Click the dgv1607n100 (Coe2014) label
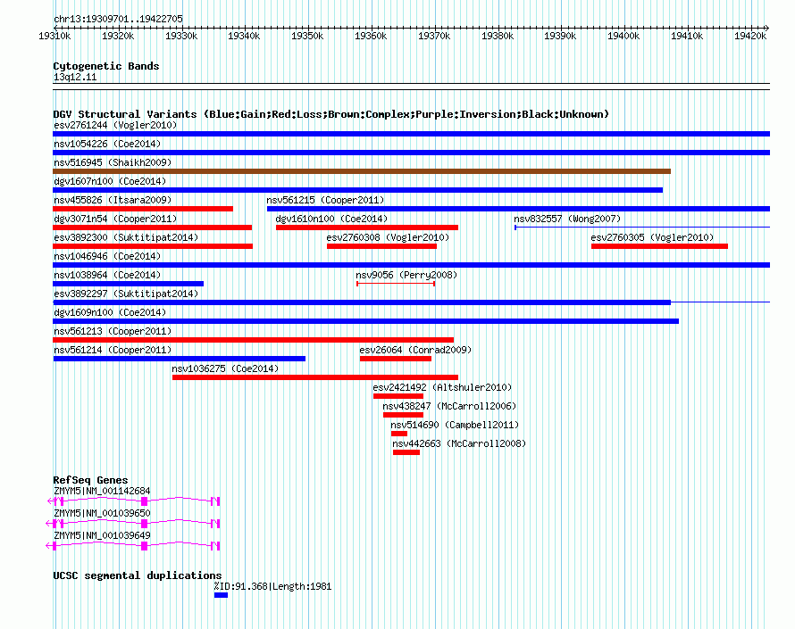 [110, 181]
